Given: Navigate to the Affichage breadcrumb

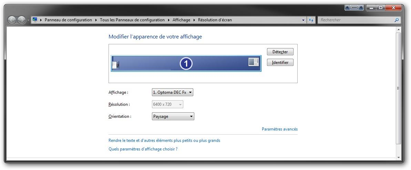Looking at the screenshot, I should (181, 20).
